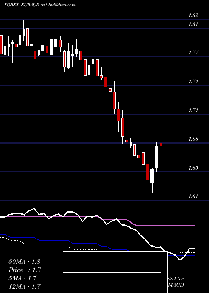Click the 1.81 price axis label
This screenshot has width=209, height=293.
[193, 24]
